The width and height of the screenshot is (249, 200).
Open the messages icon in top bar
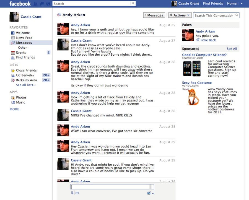41,4
